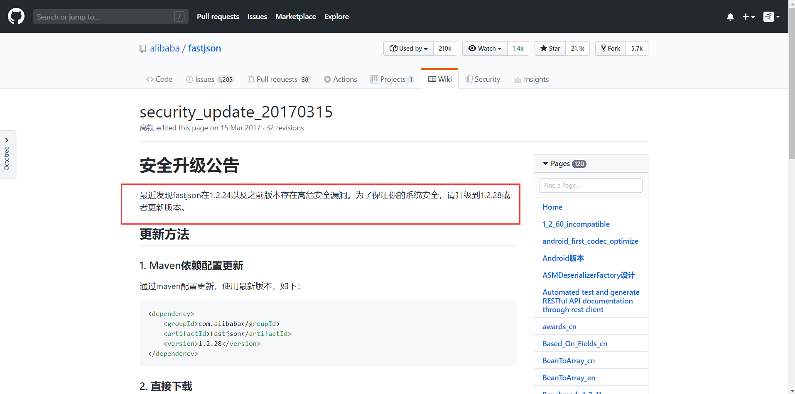Viewport: 795px width, 394px height.
Task: Open the BeanToArray_en wiki page
Action: point(569,378)
